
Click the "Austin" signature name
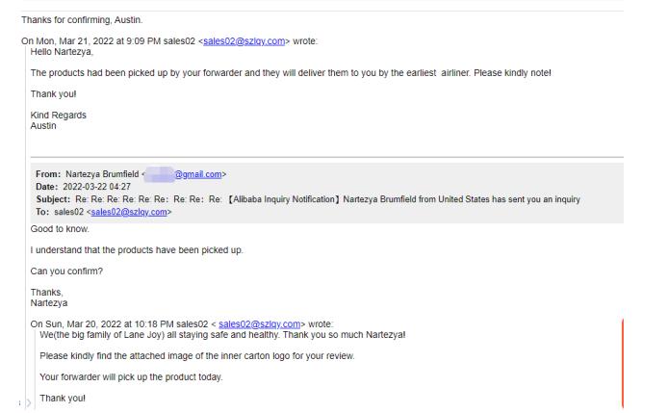point(43,126)
